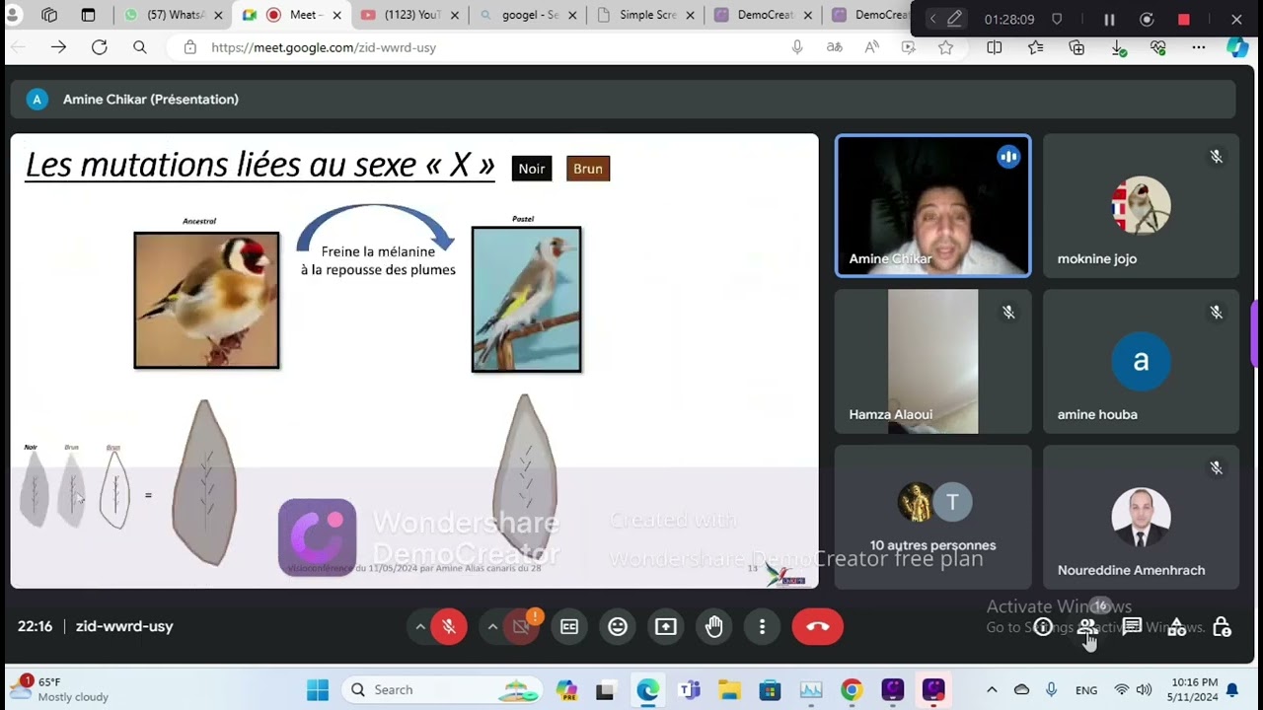View site information lock icon
The width and height of the screenshot is (1263, 710).
tap(189, 47)
